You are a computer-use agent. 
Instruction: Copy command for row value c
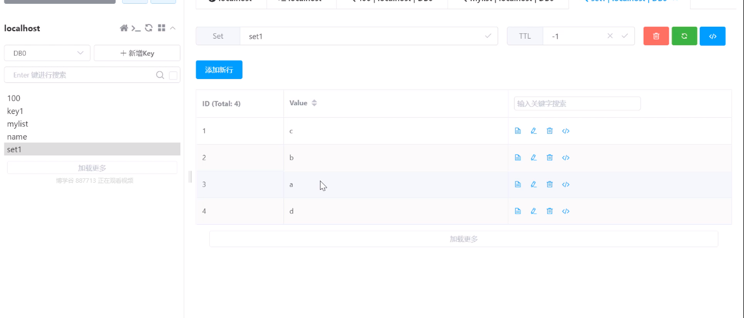coord(566,131)
